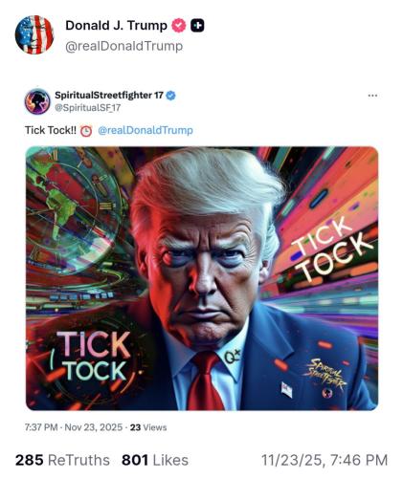Click the red verified badge beside Donald J. Trump

click(x=179, y=26)
